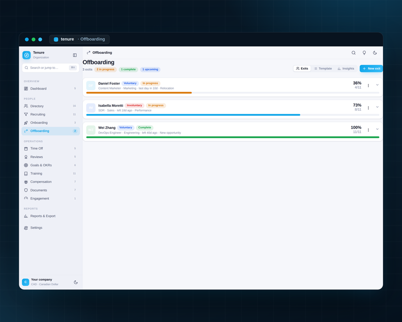Expand Isabella Moretti's exit row chevron
Screen dimensions: 402x322
(x=377, y=107)
